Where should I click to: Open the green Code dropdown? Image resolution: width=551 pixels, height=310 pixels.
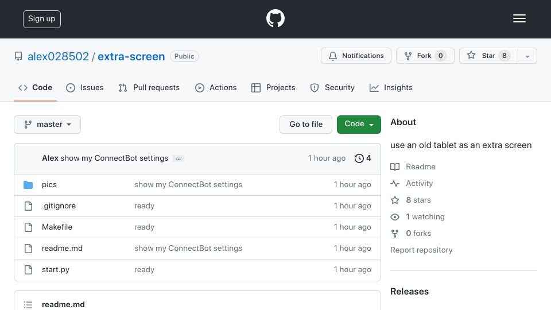coord(359,125)
